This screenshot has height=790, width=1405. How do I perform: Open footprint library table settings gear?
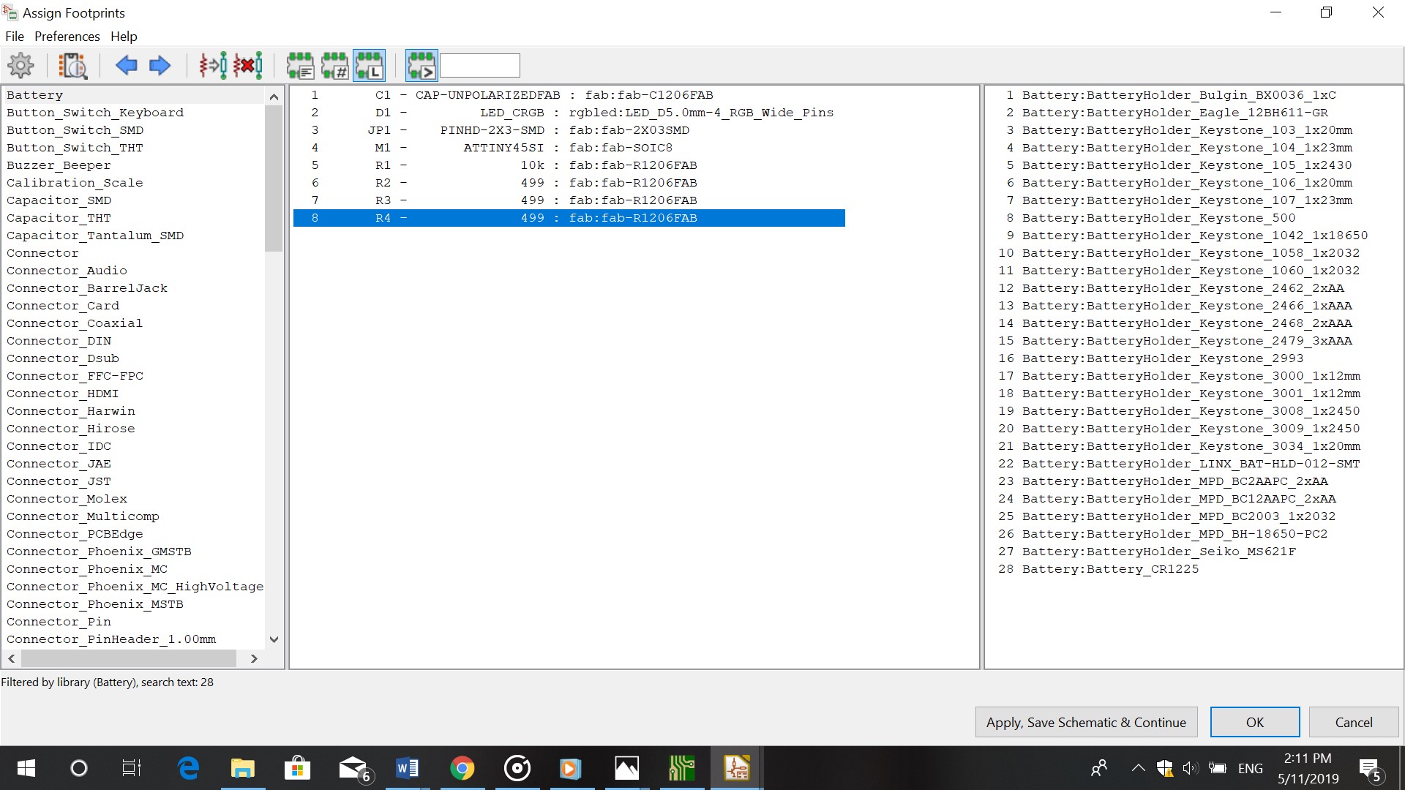coord(20,66)
